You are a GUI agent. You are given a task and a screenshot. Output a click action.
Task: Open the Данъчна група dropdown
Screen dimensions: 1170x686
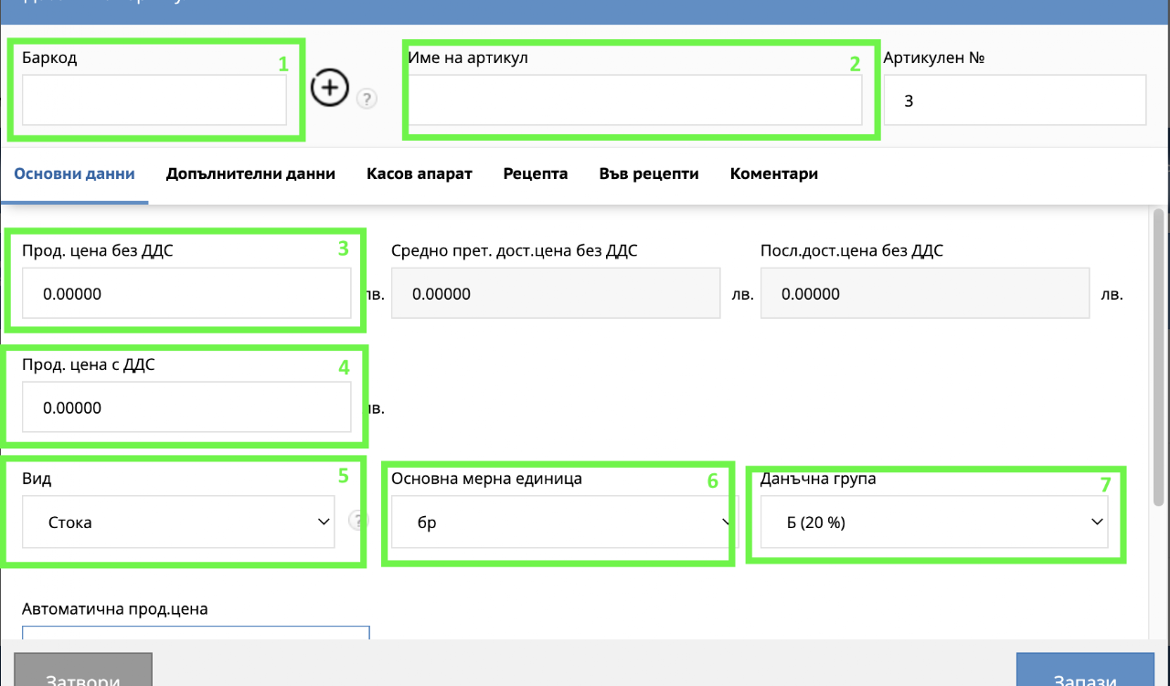point(934,522)
